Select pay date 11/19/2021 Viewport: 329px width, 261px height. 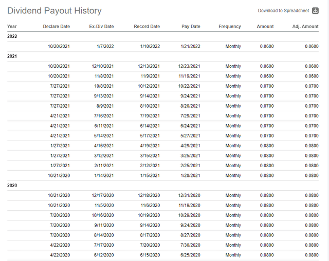click(189, 76)
